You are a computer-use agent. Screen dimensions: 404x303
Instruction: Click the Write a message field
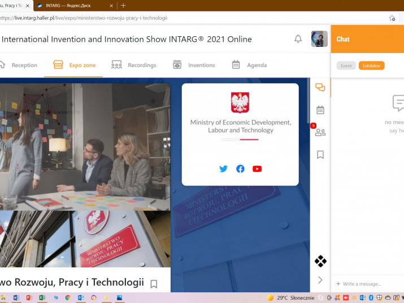[x=367, y=284]
